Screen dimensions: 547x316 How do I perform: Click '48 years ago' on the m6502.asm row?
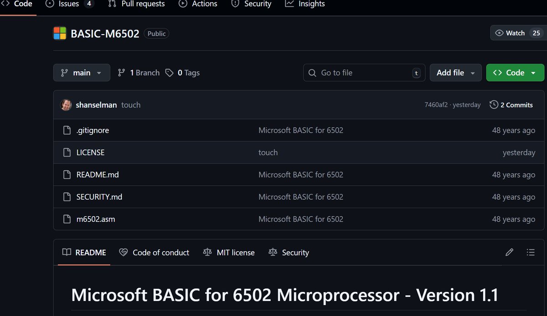pyautogui.click(x=514, y=219)
